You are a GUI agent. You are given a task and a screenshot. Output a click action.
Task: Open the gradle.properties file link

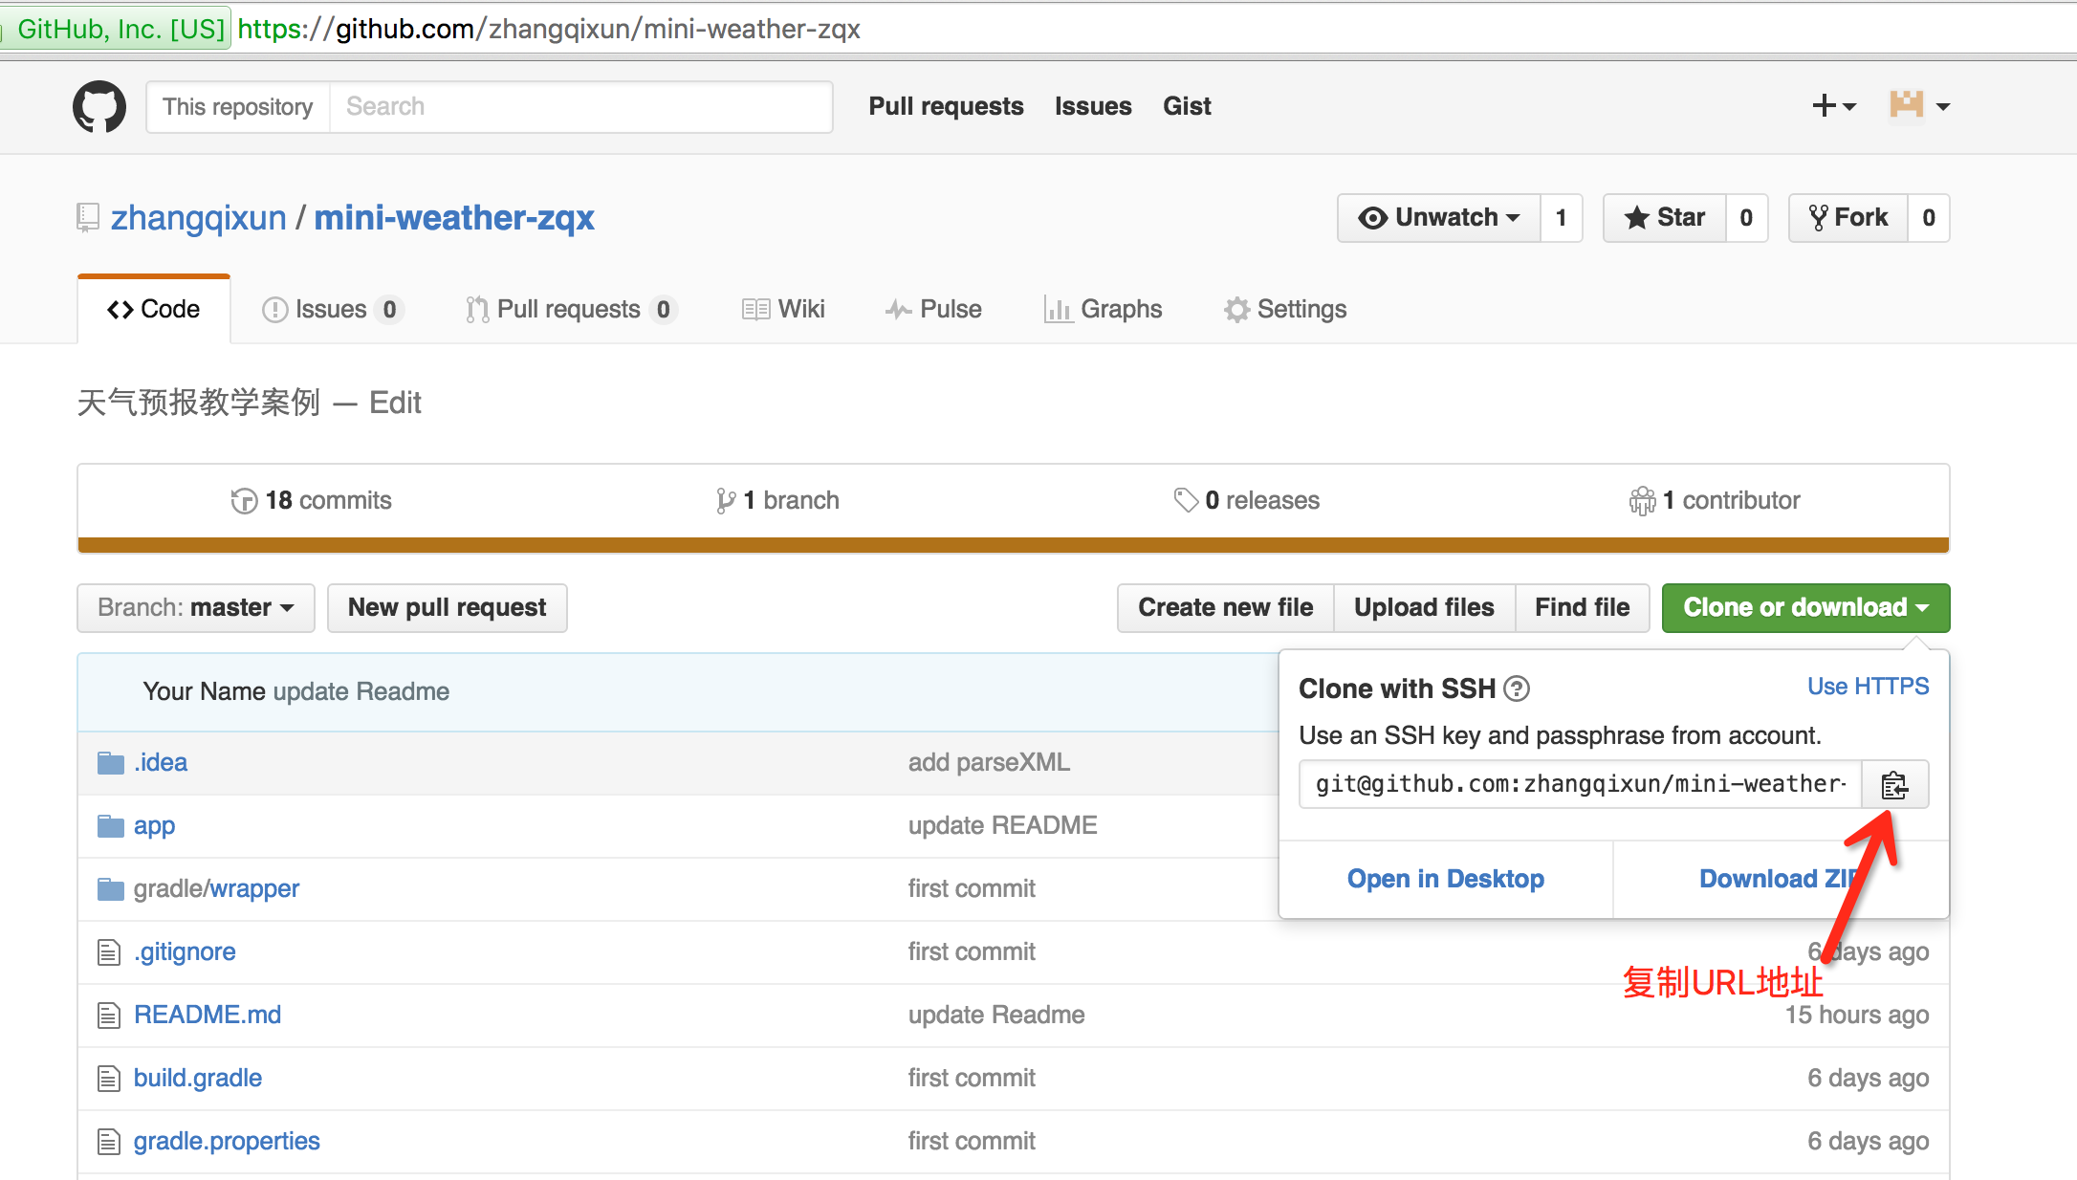coord(227,1142)
